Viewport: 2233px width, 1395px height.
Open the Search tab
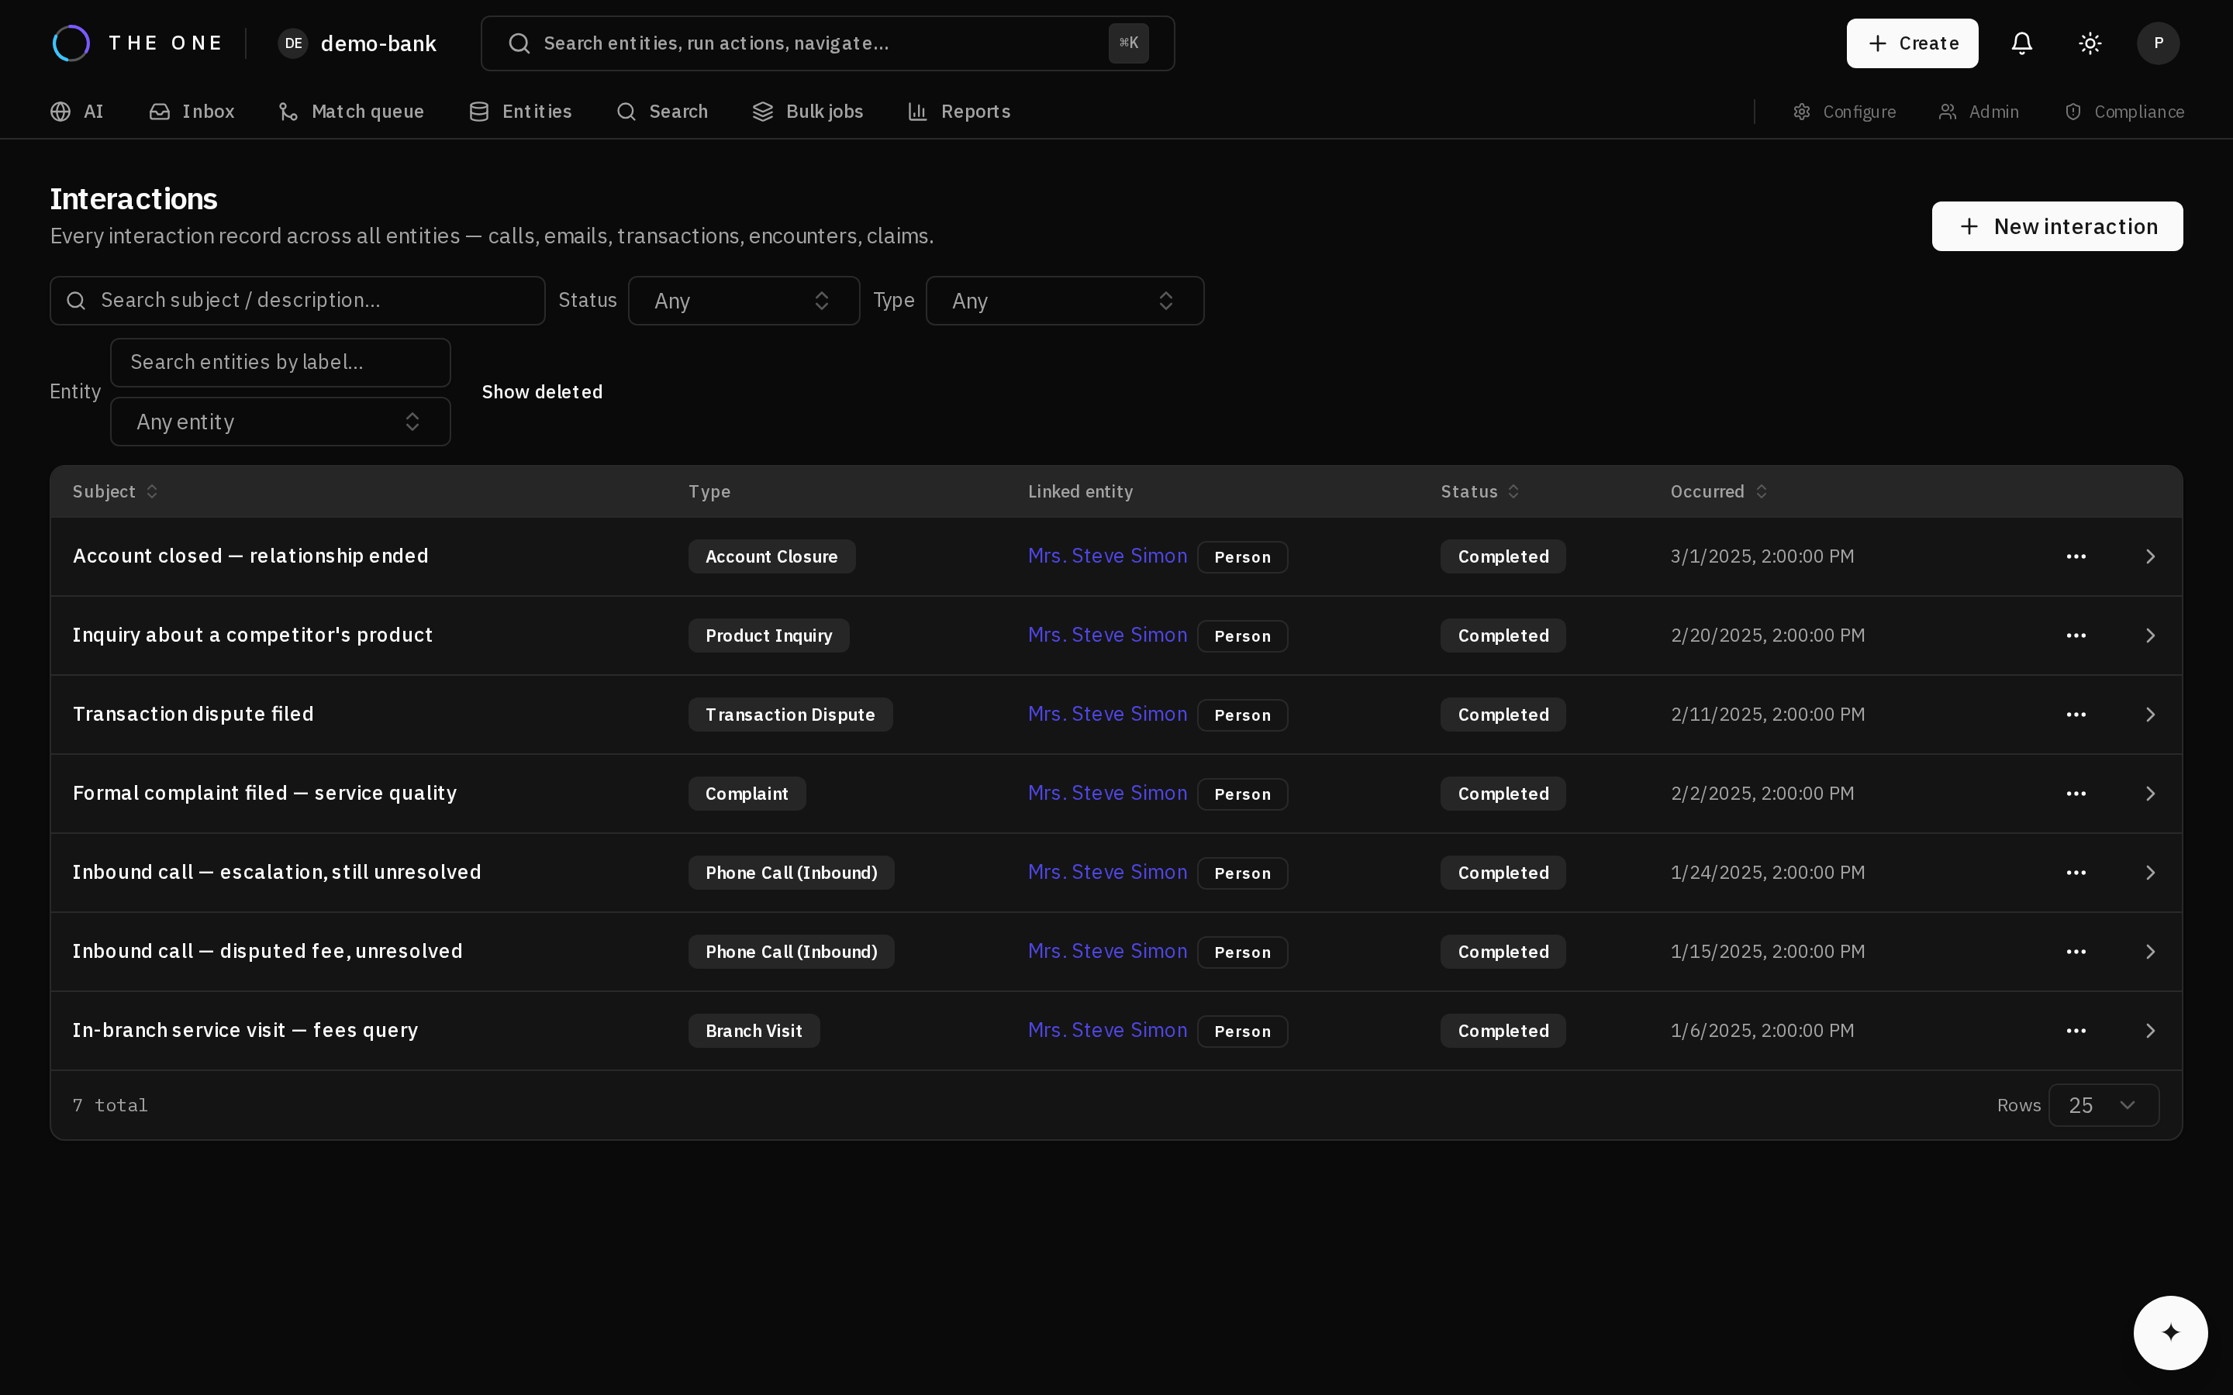(x=662, y=112)
